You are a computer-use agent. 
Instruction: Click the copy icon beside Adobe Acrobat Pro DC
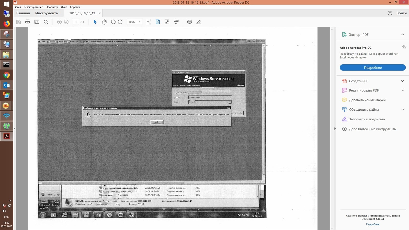[x=404, y=47]
